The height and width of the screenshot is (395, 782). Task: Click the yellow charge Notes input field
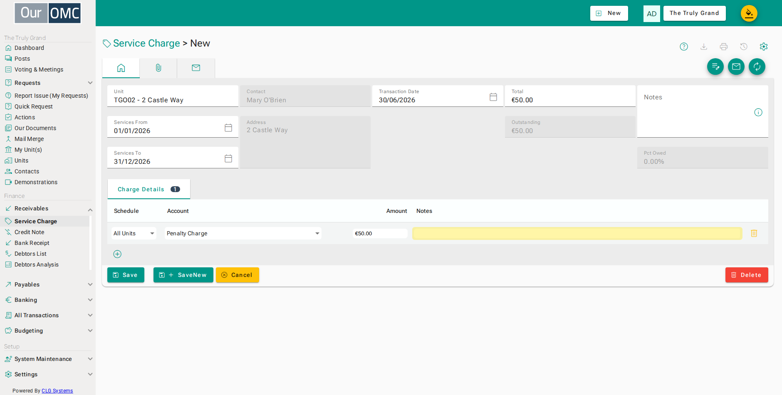pos(577,233)
